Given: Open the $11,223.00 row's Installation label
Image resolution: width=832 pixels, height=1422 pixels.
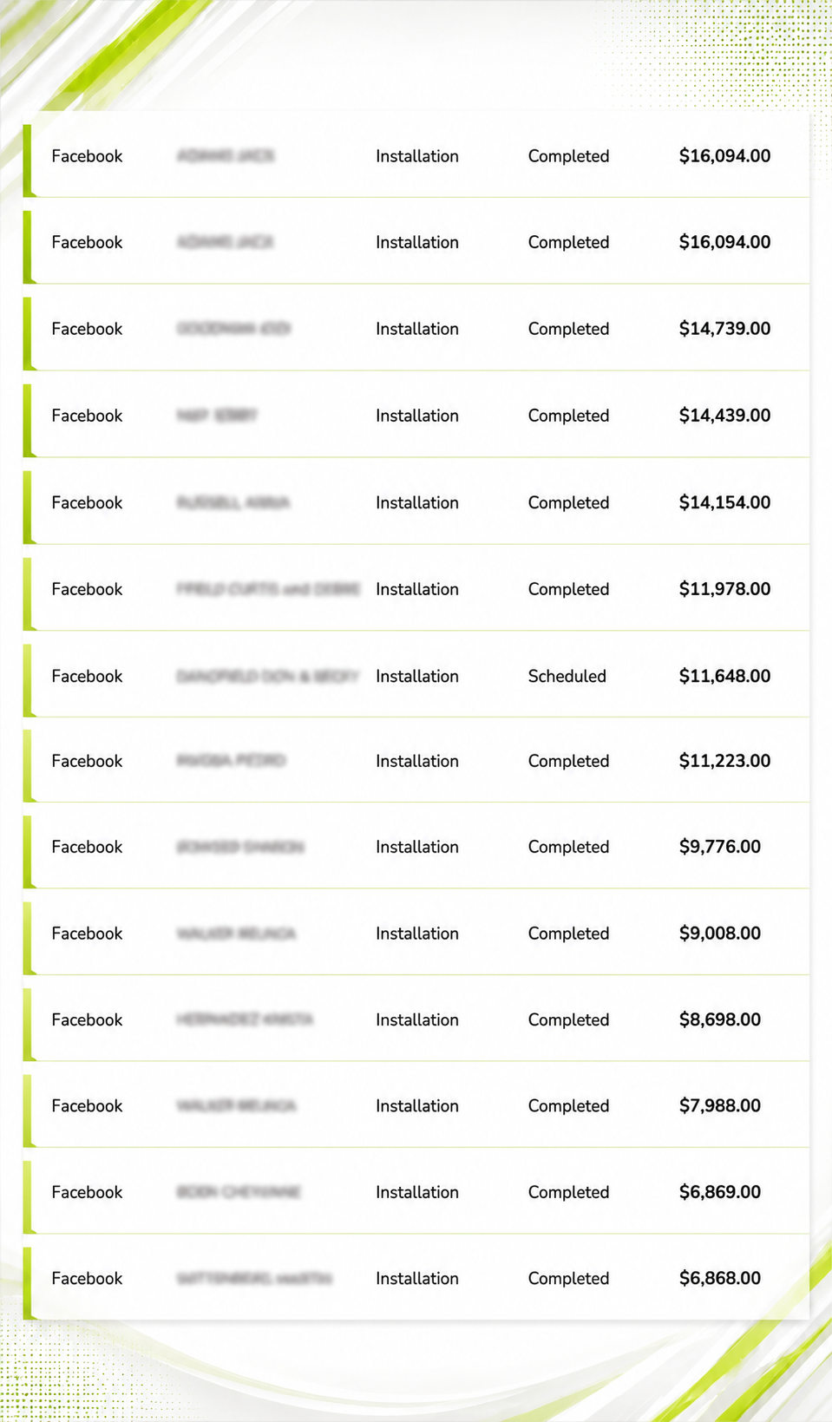Looking at the screenshot, I should (416, 761).
